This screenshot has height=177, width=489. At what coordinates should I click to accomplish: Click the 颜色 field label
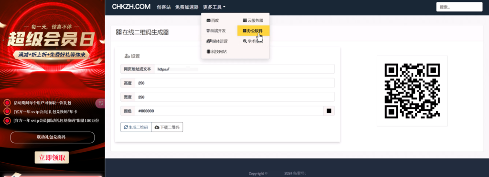128,111
